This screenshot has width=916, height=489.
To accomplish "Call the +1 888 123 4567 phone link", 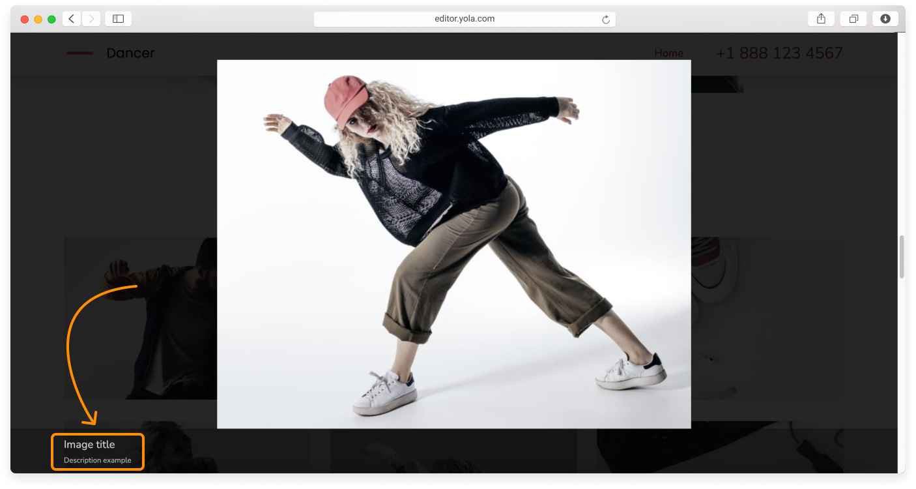I will coord(779,53).
